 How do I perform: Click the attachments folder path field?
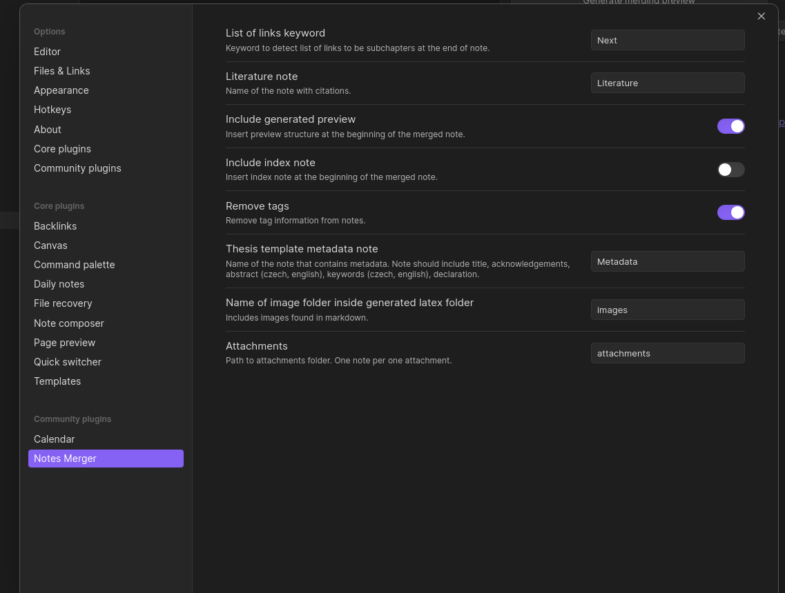point(667,353)
